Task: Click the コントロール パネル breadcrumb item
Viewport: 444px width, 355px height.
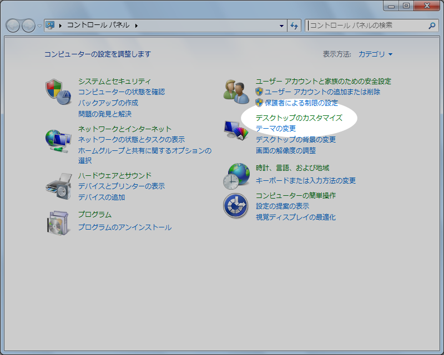Action: point(98,26)
